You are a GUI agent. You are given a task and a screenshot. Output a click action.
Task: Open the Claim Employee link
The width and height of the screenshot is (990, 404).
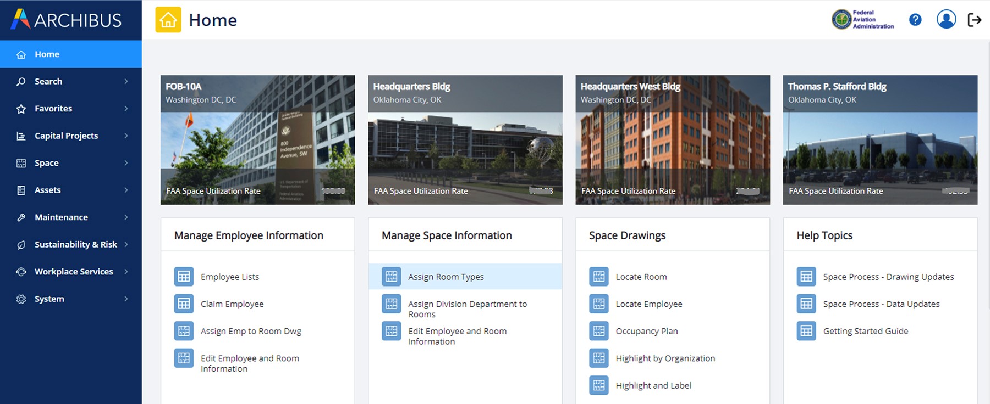click(232, 304)
